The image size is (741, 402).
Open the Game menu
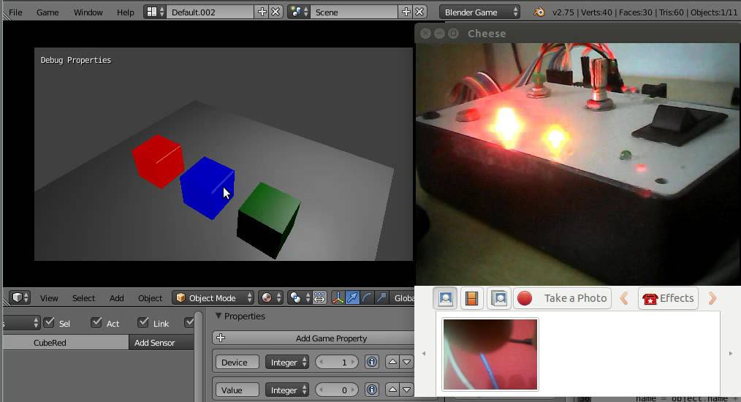pos(47,12)
